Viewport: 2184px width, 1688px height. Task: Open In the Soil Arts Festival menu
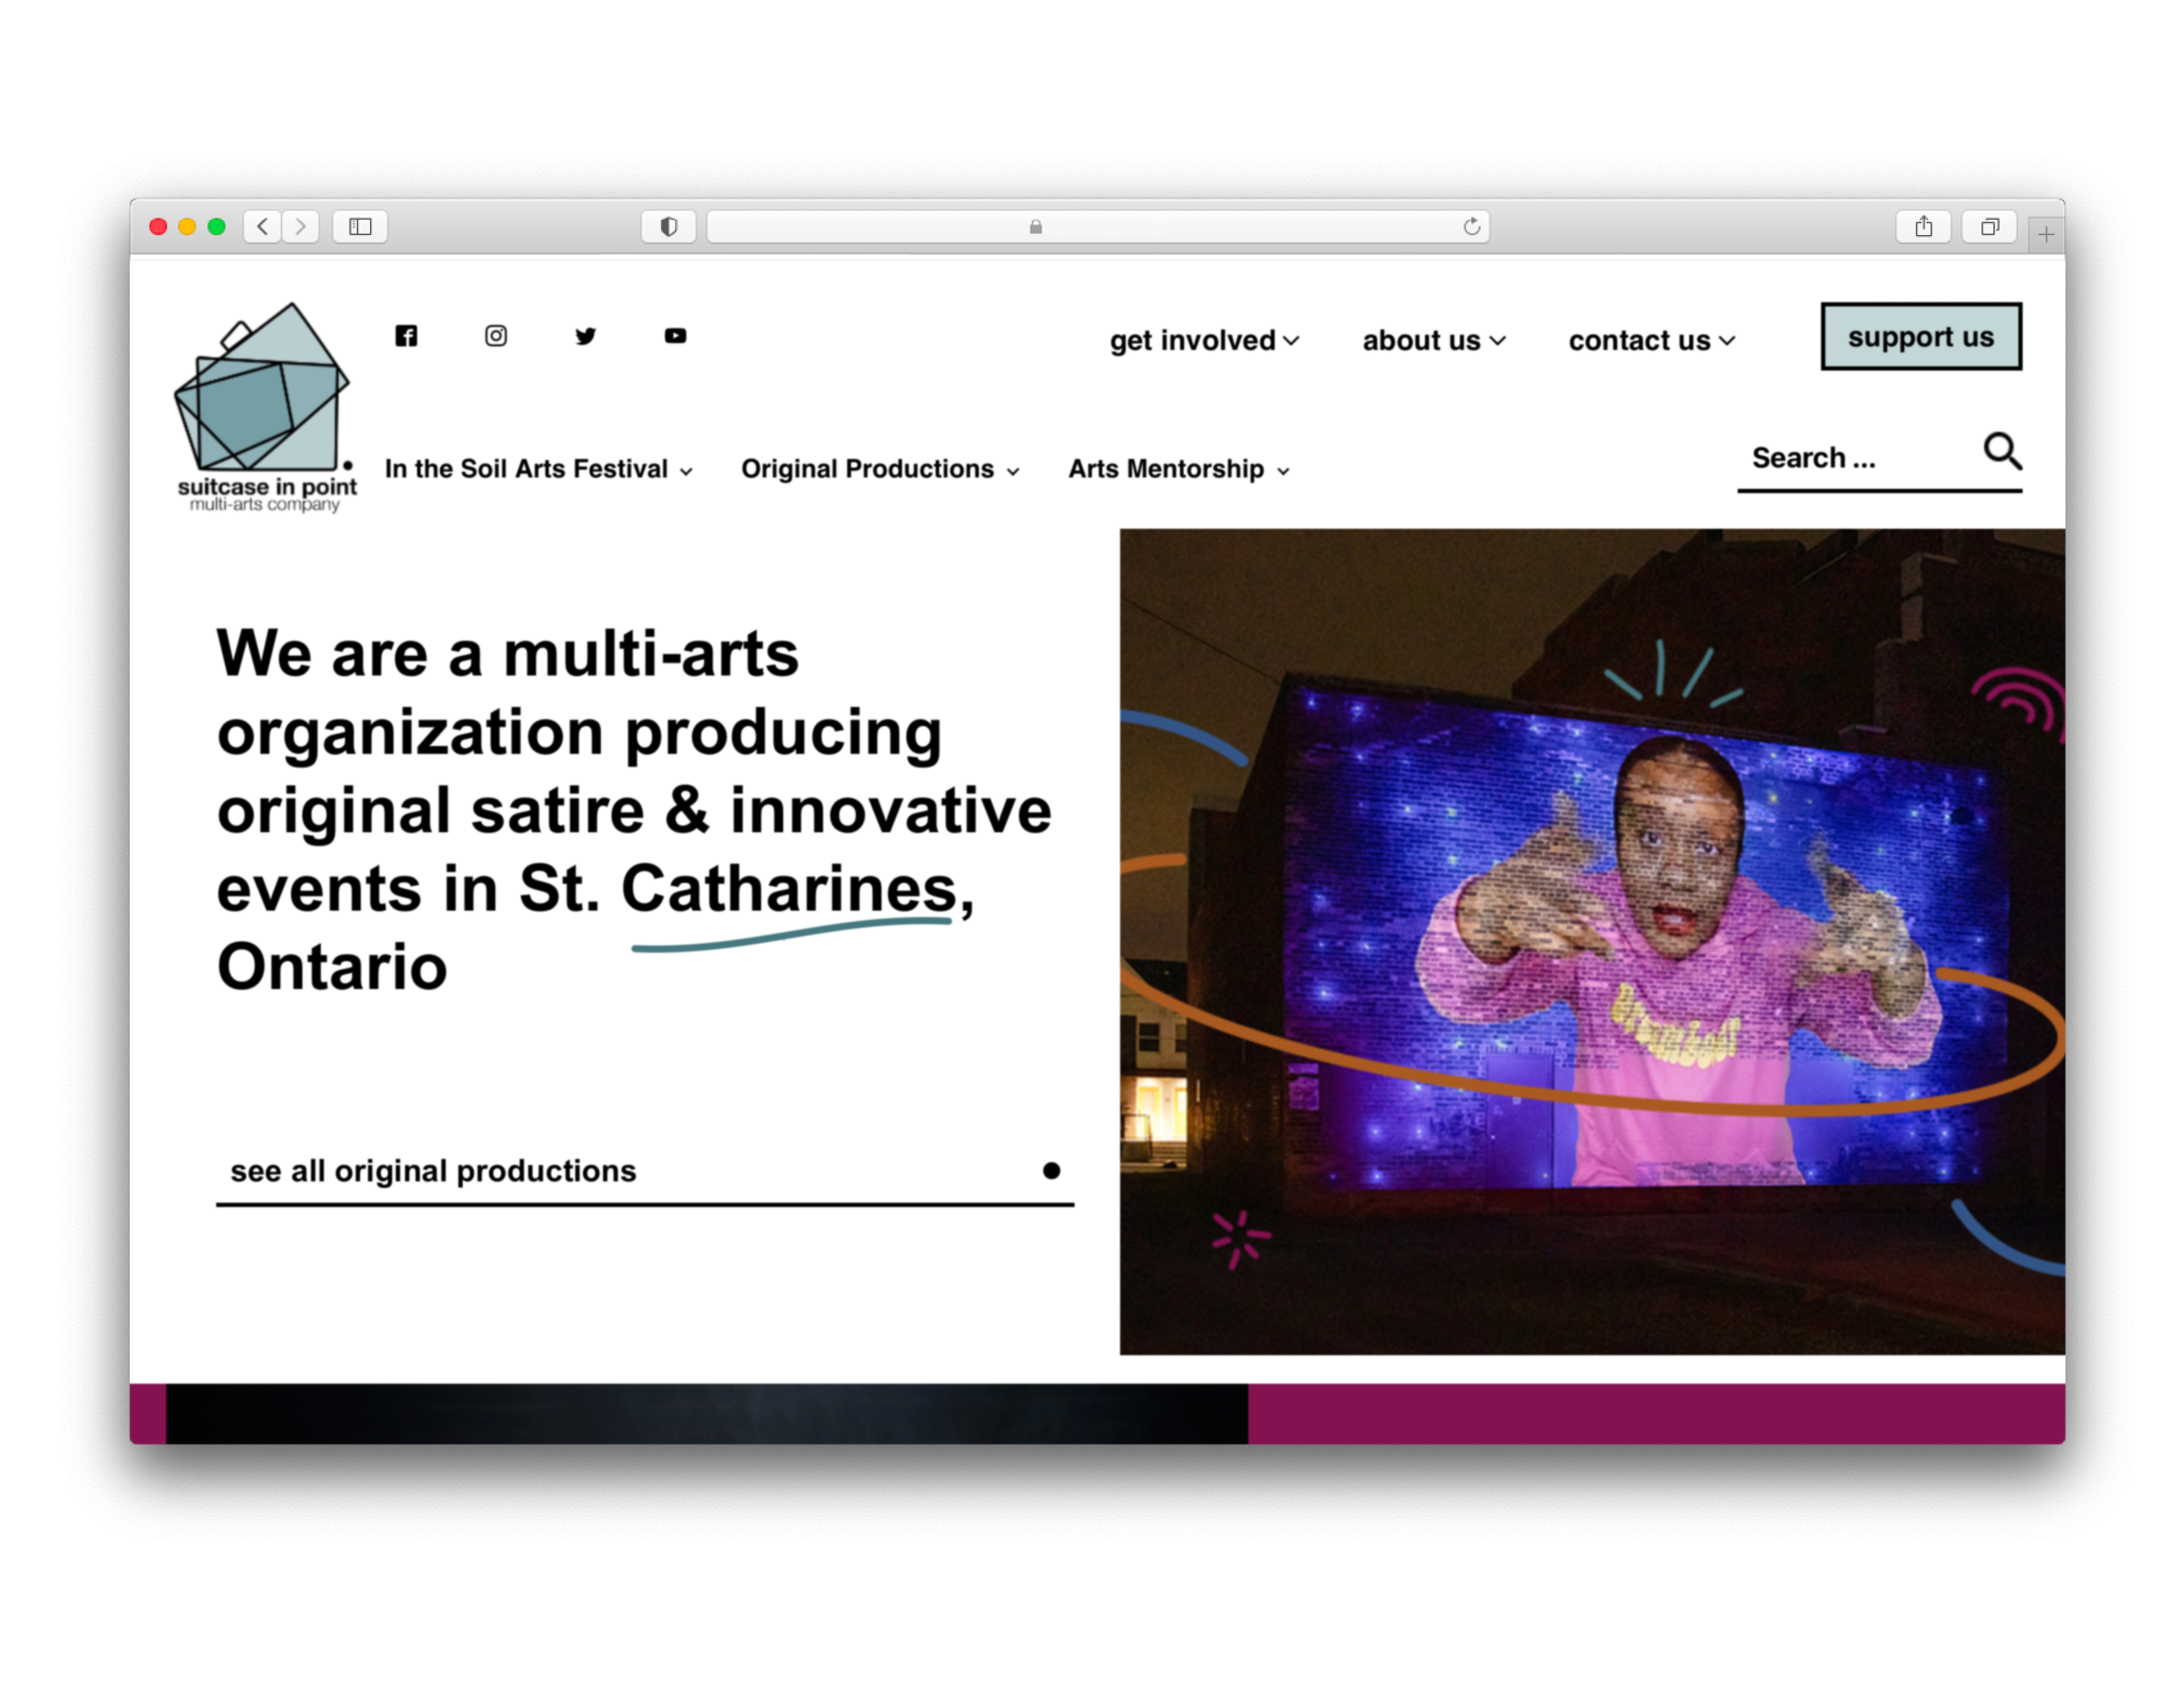[538, 469]
